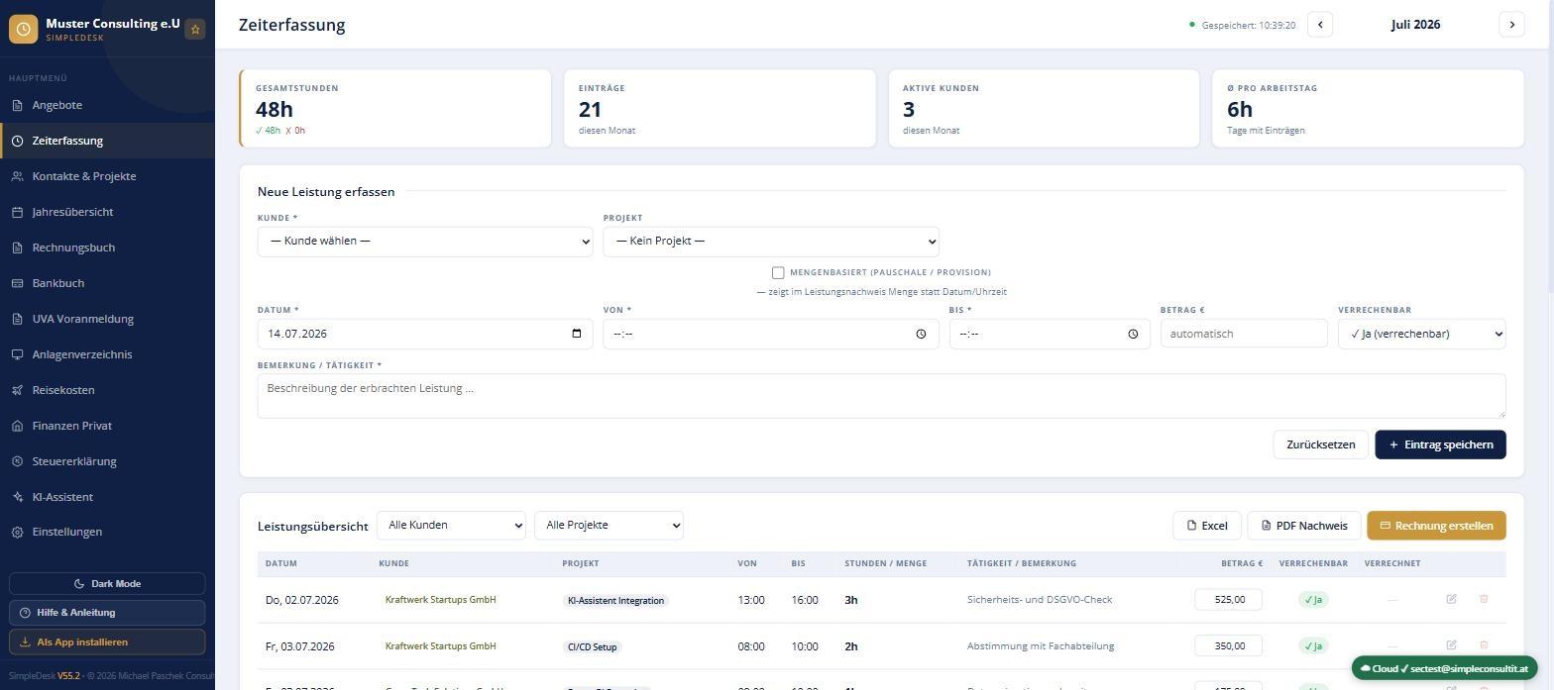Open the date picker calendar icon in Datum
The height and width of the screenshot is (690, 1554).
pos(577,334)
